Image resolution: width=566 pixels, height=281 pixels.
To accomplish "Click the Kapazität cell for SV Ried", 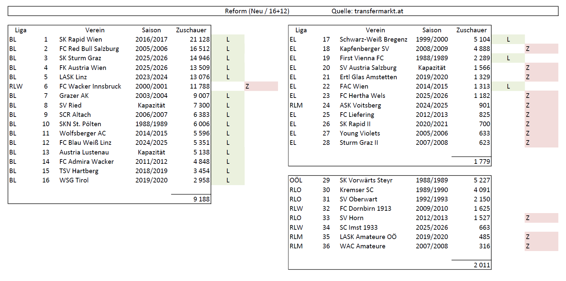I will point(151,105).
